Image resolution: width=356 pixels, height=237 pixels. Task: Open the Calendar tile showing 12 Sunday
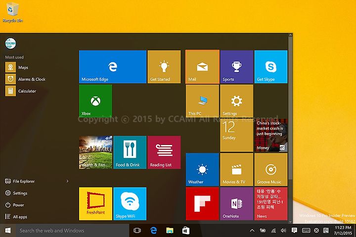click(x=236, y=135)
